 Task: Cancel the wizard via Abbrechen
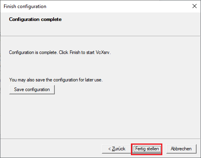coord(181,149)
